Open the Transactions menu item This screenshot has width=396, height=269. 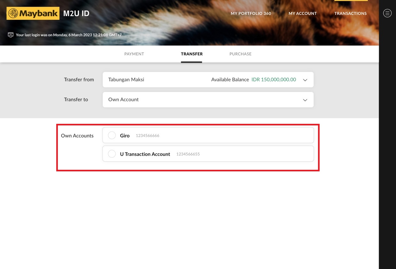coord(350,13)
